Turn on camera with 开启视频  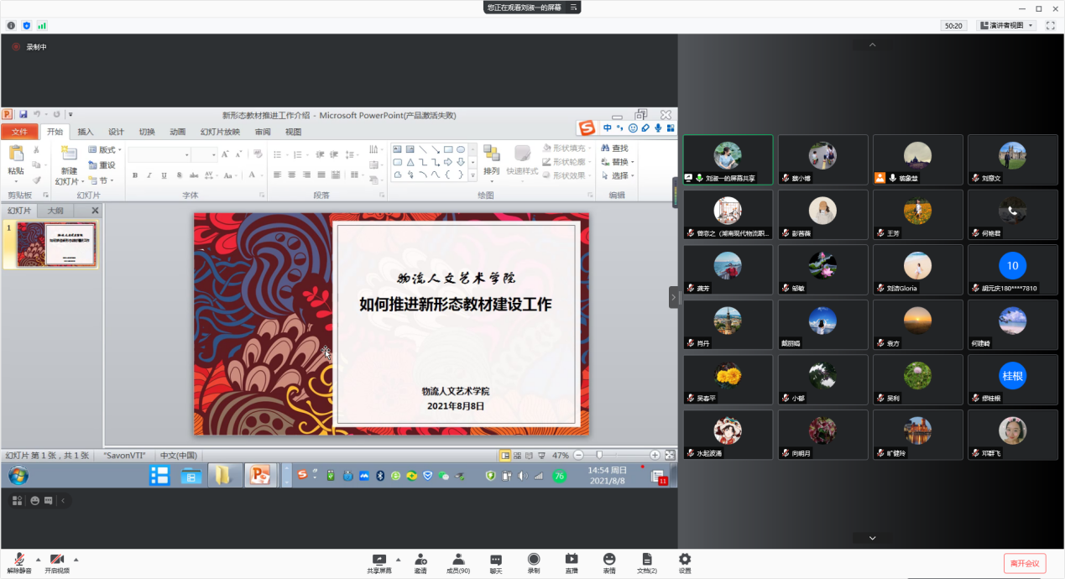[57, 563]
